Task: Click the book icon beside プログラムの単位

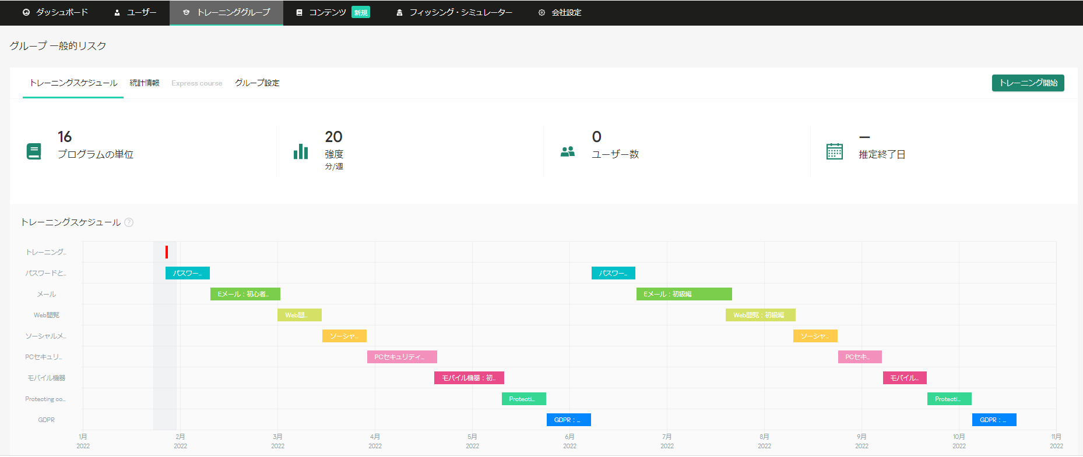Action: (34, 151)
